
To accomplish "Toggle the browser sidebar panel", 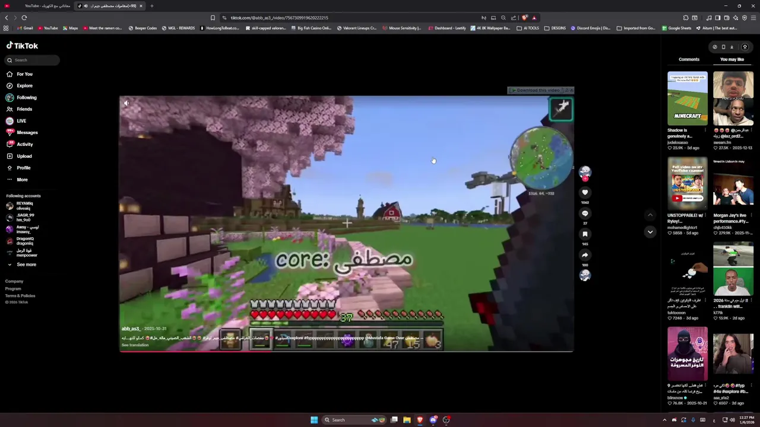I will coord(718,18).
